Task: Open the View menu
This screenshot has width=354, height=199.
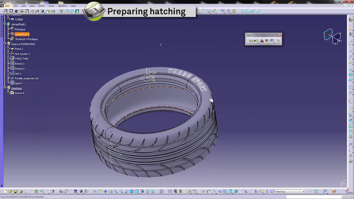Action: tap(32, 6)
